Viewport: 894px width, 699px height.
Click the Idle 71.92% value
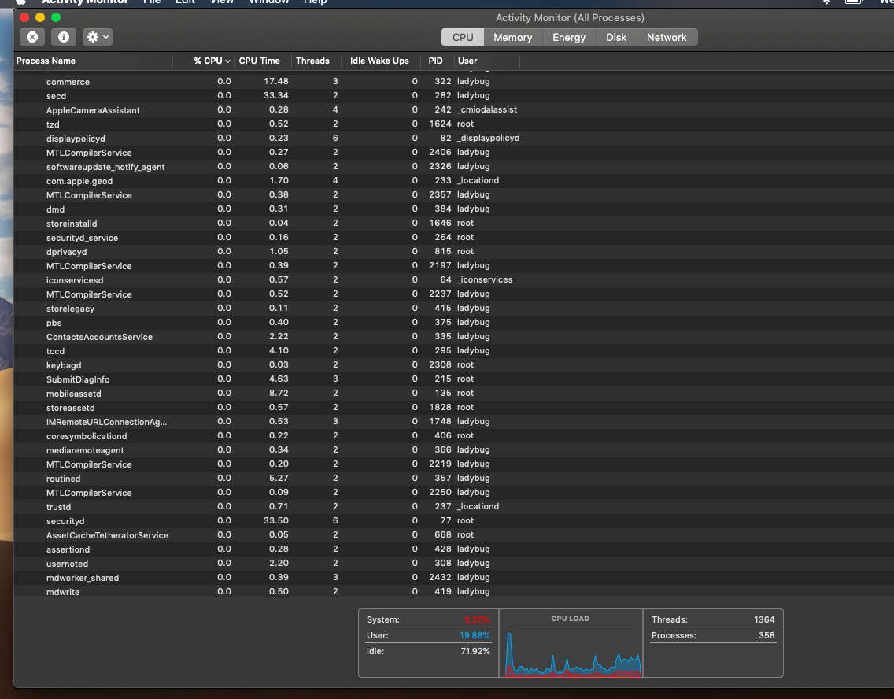tap(475, 651)
